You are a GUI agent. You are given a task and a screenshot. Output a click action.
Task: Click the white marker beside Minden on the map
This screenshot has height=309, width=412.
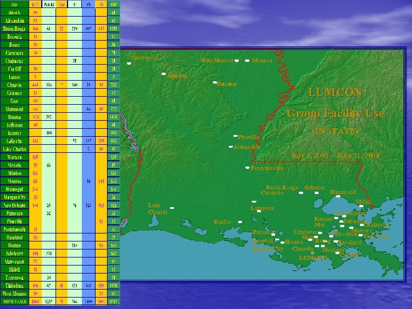(x=164, y=74)
